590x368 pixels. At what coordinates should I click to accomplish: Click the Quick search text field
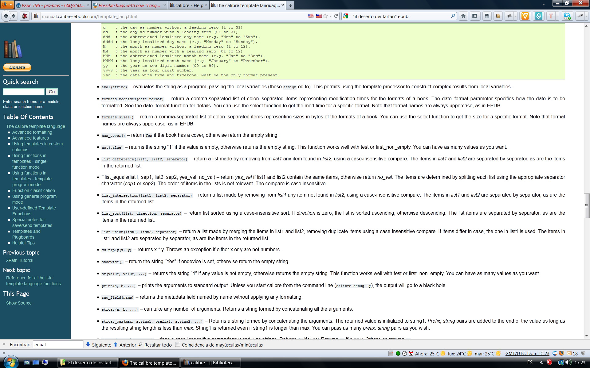[x=24, y=92]
